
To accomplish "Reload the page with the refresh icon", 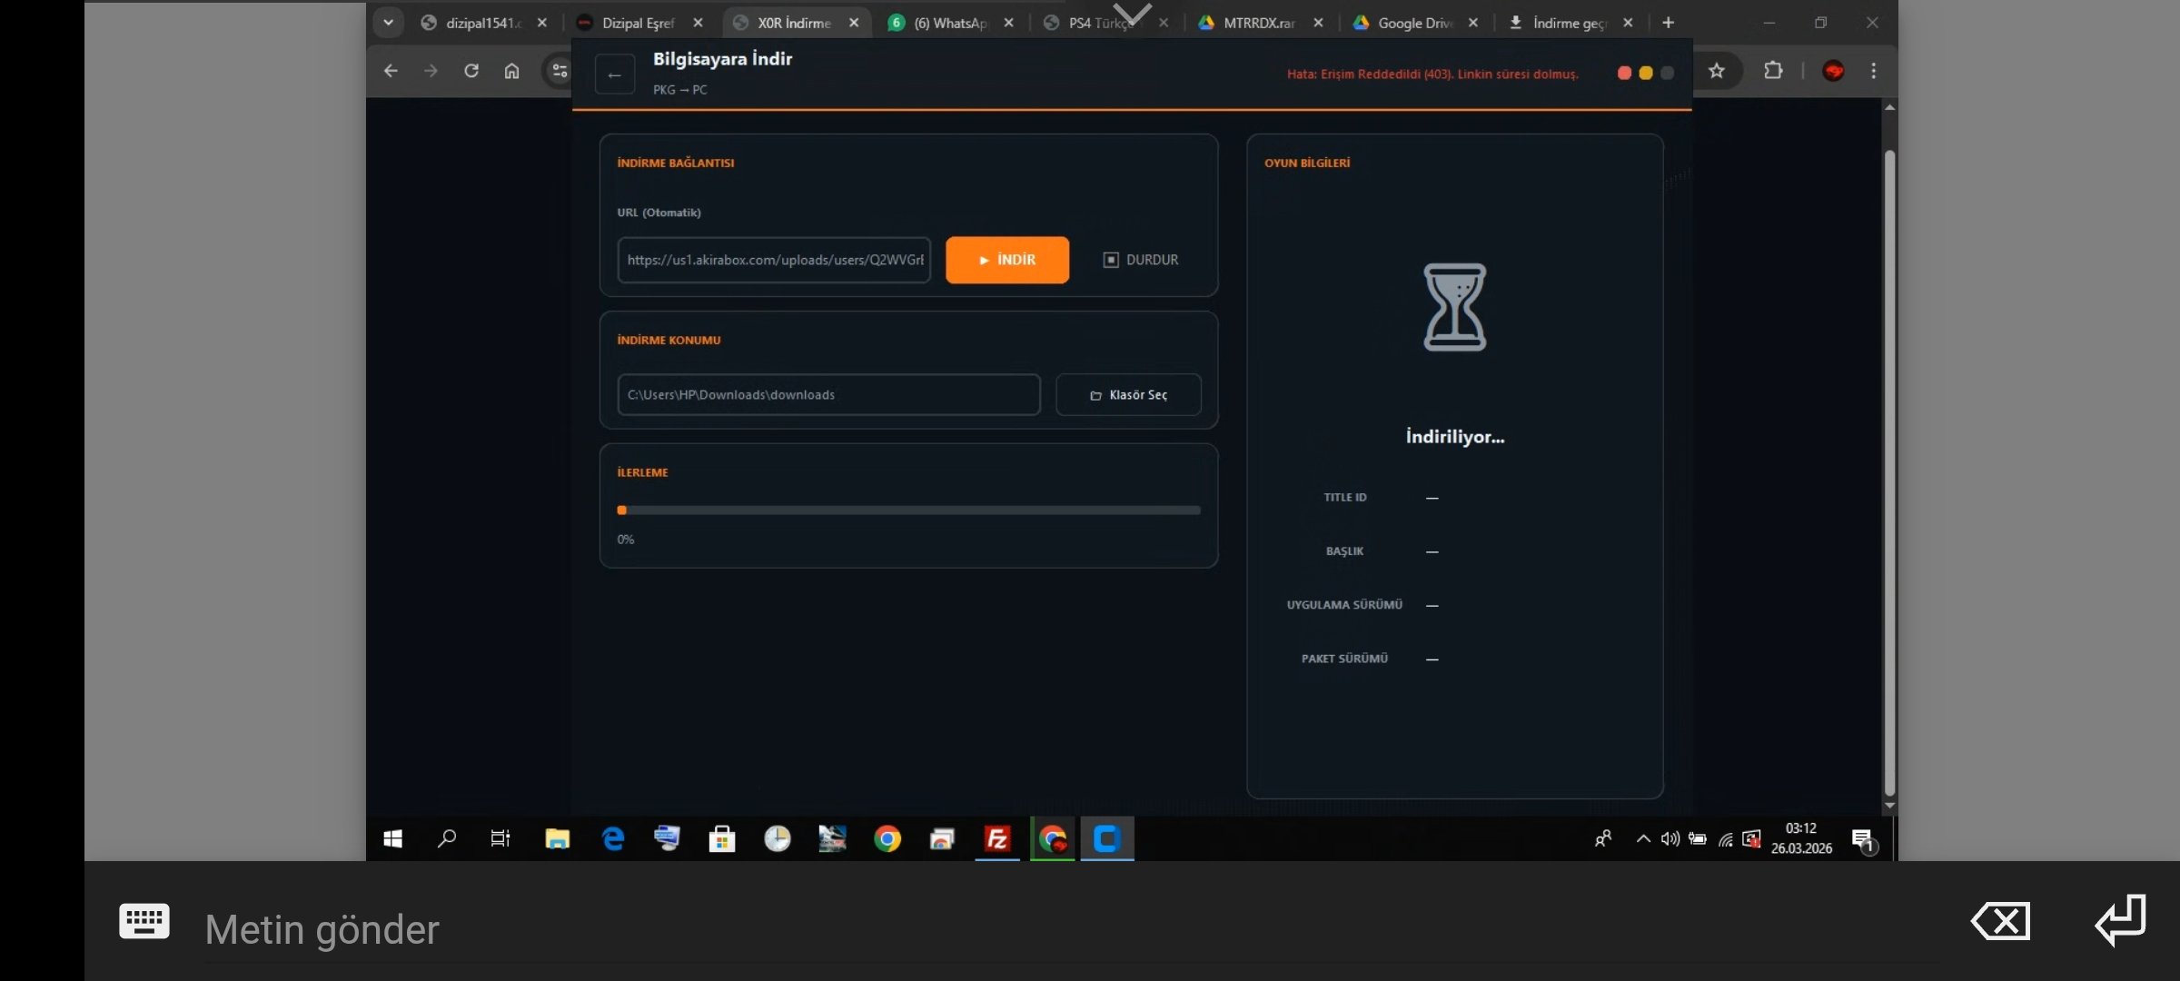I will [471, 71].
